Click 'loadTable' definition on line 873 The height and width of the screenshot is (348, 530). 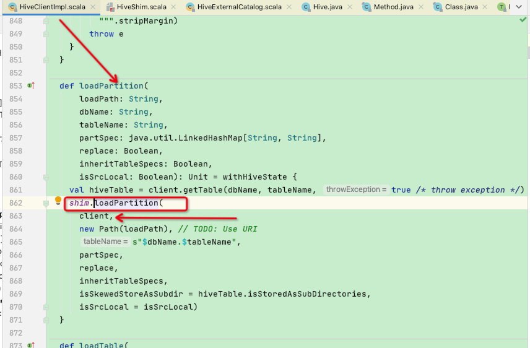coord(102,346)
